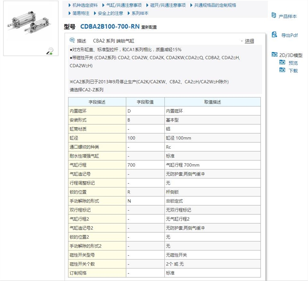This screenshot has width=308, height=281.
Task: Collapse the description via the - before 详细
Action: (x=242, y=41)
